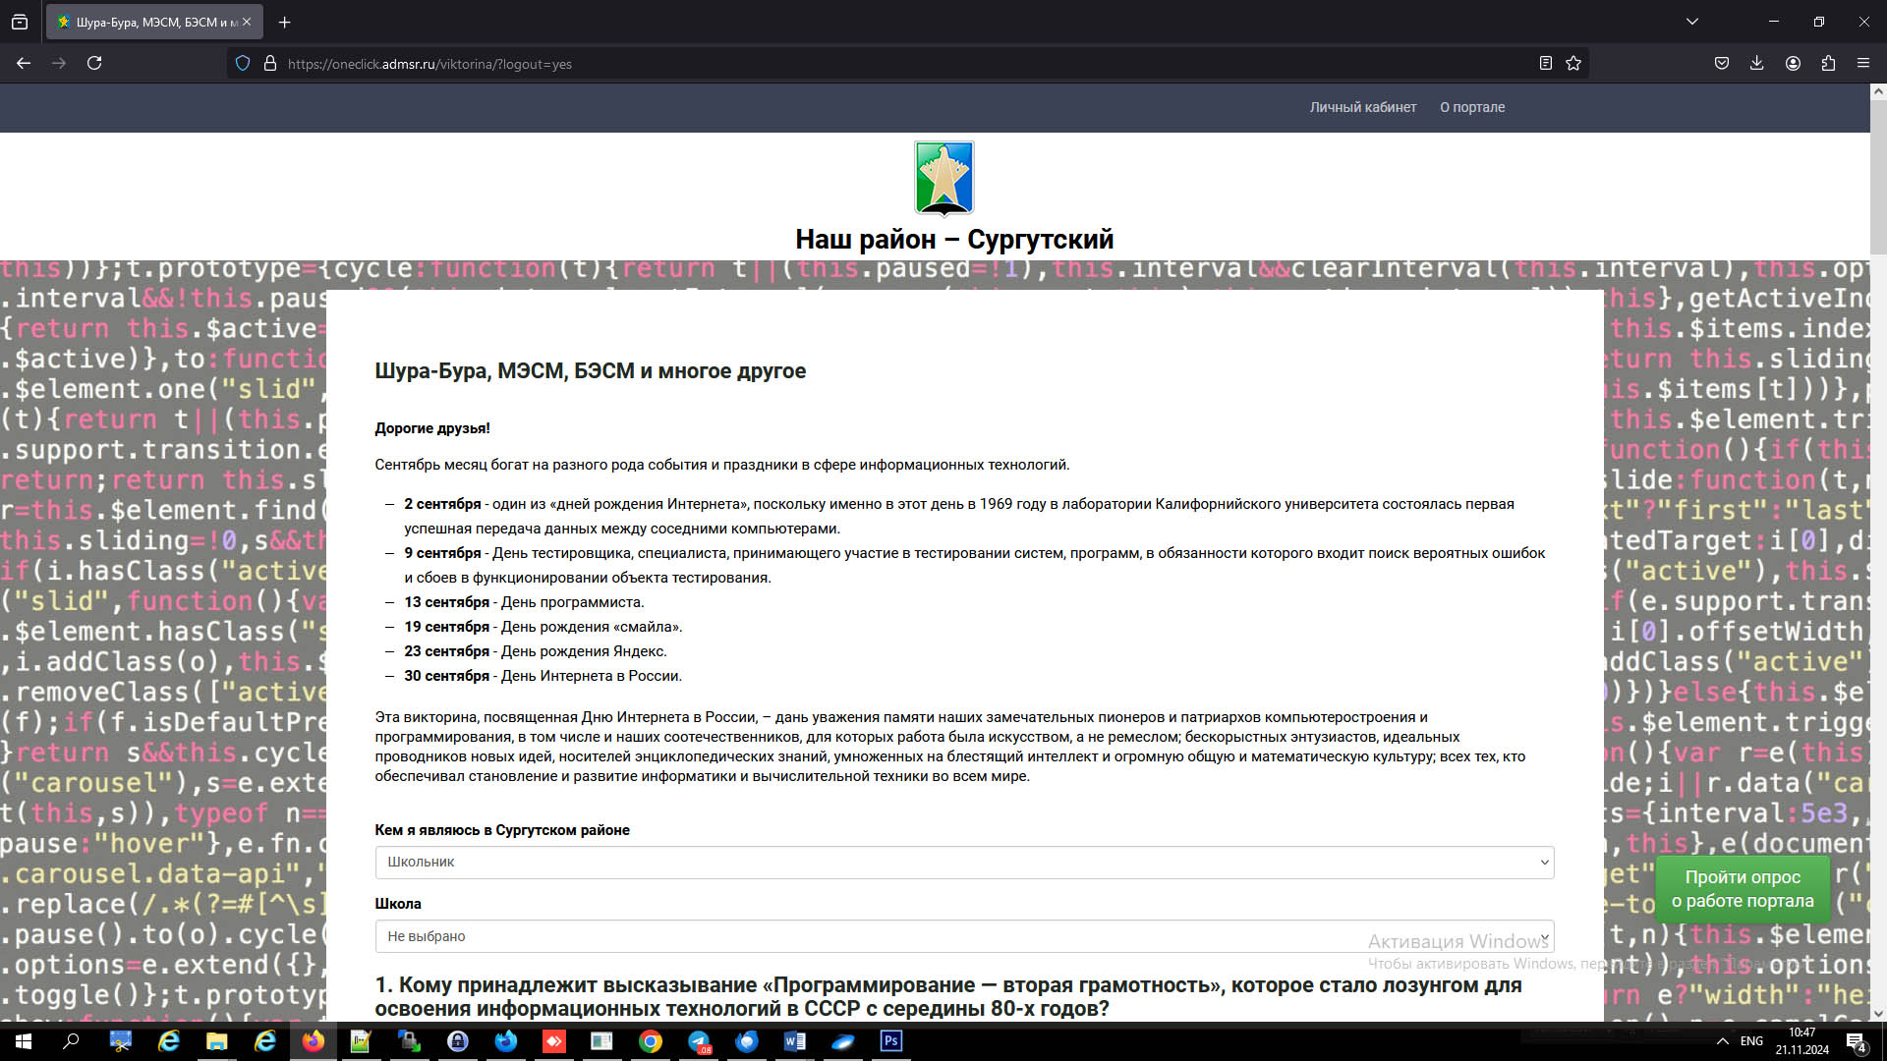This screenshot has width=1887, height=1061.
Task: Click the tracking protection shield icon
Action: click(x=243, y=63)
